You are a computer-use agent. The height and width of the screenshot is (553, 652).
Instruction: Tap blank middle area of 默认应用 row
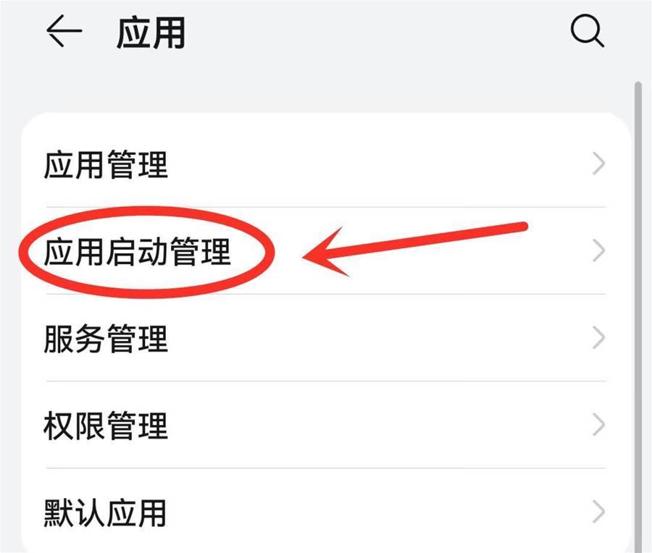(375, 512)
